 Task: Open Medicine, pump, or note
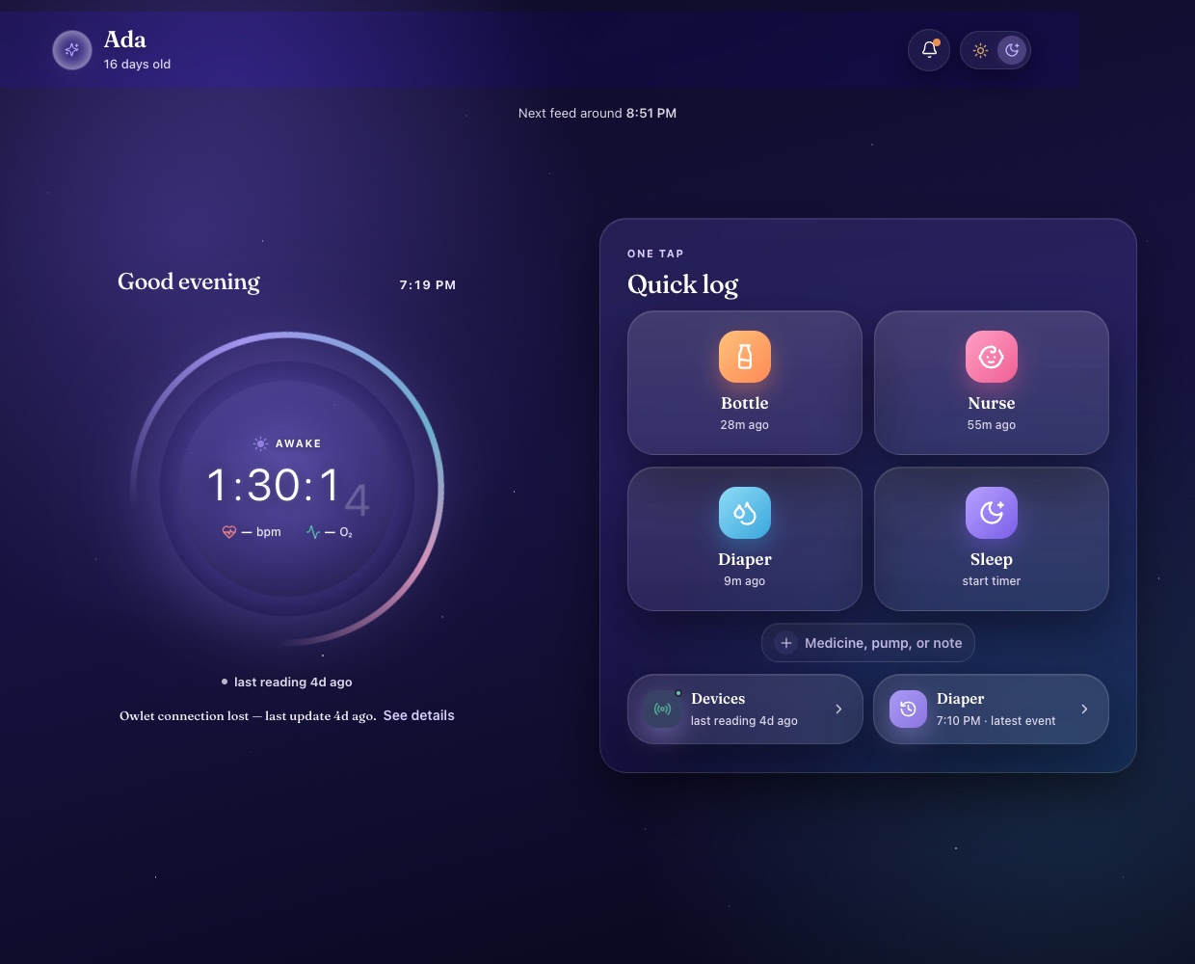[x=868, y=643]
